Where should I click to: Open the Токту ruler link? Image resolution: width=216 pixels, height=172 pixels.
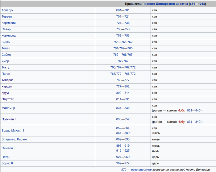tap(5, 67)
